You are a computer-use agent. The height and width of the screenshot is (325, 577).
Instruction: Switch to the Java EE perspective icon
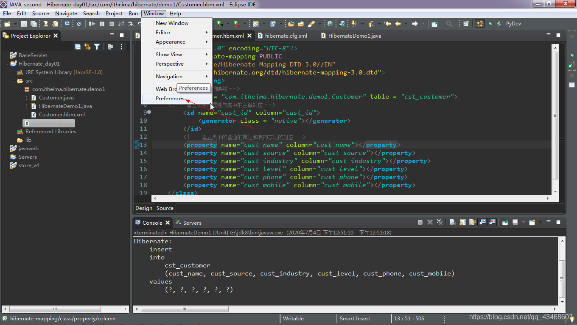click(x=480, y=24)
